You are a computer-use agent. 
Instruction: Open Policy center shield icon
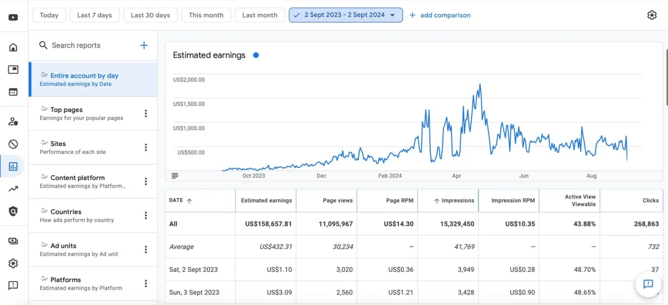click(13, 212)
